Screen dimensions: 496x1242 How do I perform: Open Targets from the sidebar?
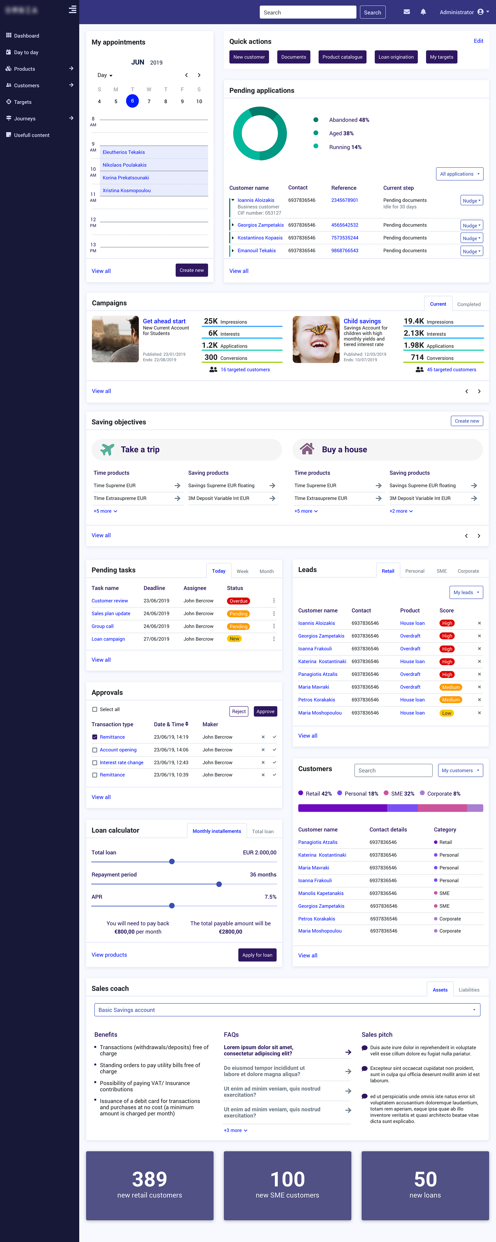[x=23, y=102]
